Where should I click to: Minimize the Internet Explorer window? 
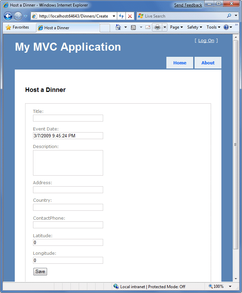209,3
